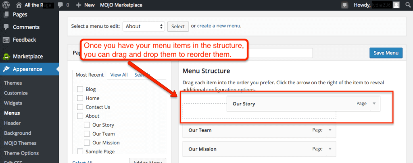
Task: Enable the Our Mission page checkbox
Action: [x=87, y=143]
